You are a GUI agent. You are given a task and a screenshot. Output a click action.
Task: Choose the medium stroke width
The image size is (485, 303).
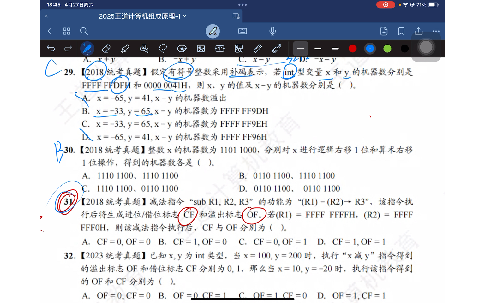(x=318, y=49)
